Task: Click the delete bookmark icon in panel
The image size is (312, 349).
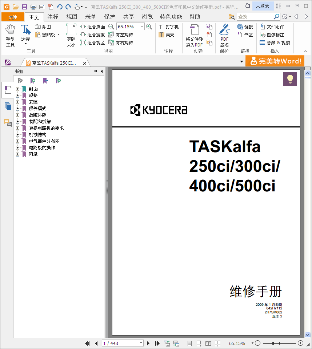Action: pyautogui.click(x=20, y=81)
